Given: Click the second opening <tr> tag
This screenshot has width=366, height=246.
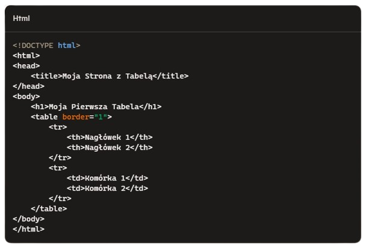Looking at the screenshot, I should 58,168.
